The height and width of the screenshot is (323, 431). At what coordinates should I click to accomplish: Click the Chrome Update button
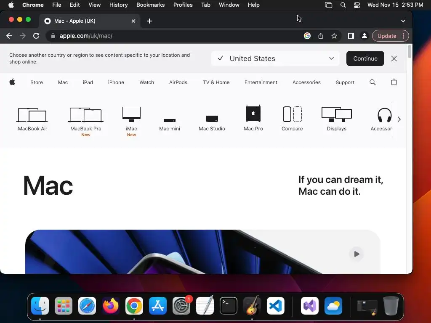[386, 36]
